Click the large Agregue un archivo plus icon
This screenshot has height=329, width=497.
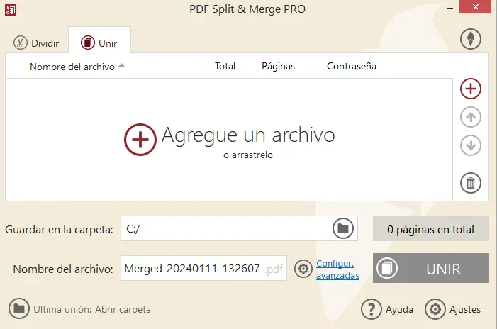[140, 140]
